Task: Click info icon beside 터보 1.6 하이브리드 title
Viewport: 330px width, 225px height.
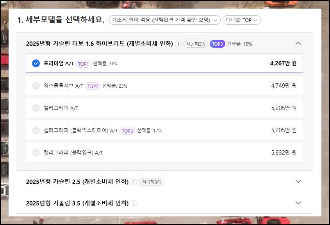Action: (178, 44)
